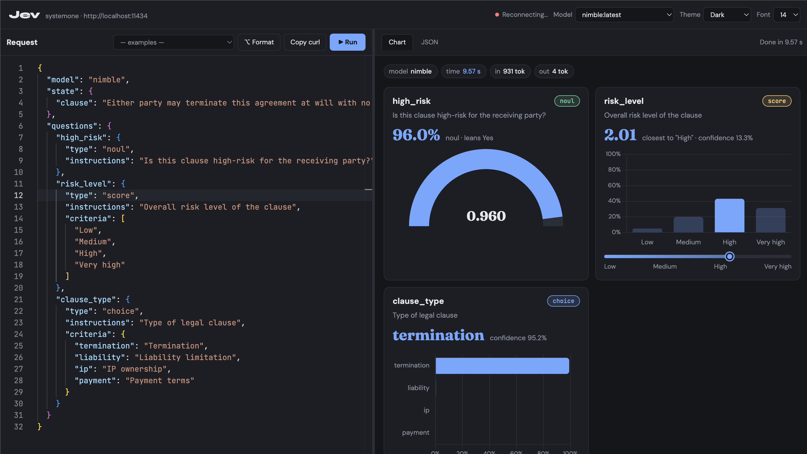Click the Jev logo
This screenshot has height=454, width=807.
(x=24, y=15)
